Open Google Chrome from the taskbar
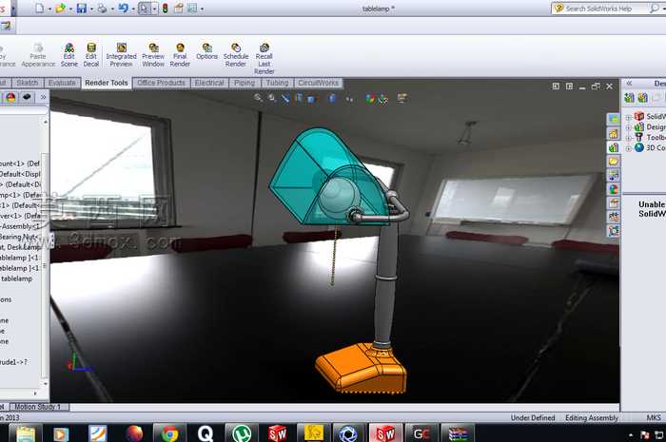 [170, 433]
